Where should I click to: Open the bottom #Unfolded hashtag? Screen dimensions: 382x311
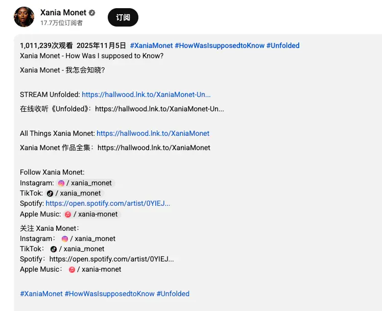[173, 294]
